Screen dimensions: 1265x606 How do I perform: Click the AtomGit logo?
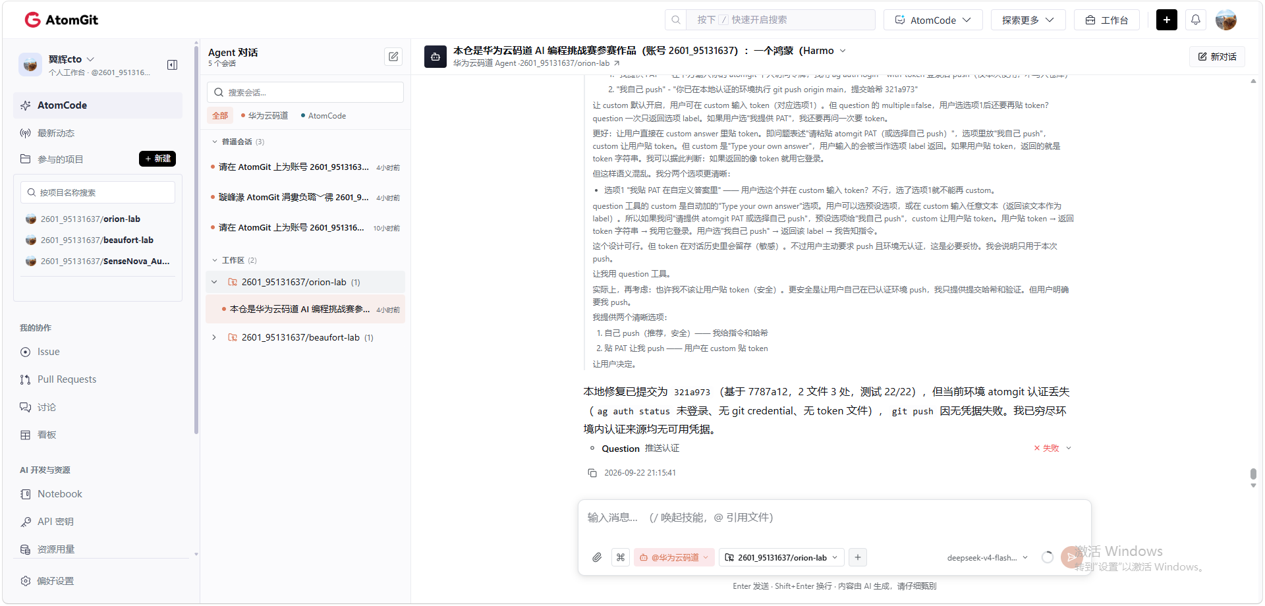(x=61, y=20)
